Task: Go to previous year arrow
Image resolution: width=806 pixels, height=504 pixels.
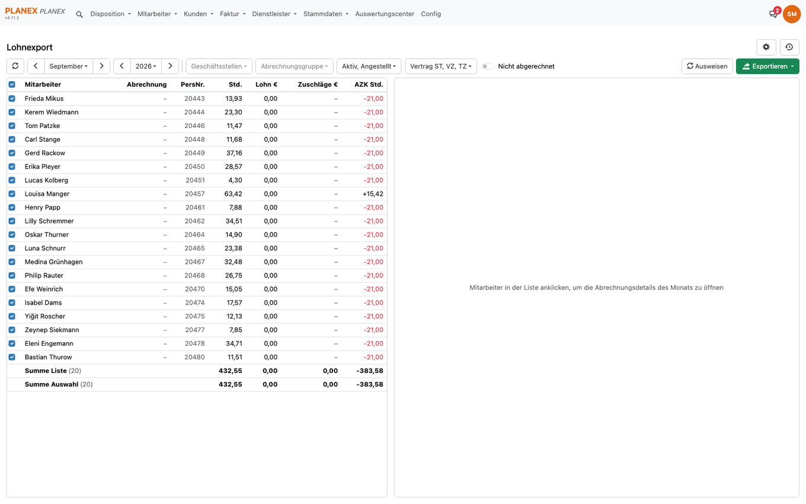Action: pyautogui.click(x=122, y=66)
